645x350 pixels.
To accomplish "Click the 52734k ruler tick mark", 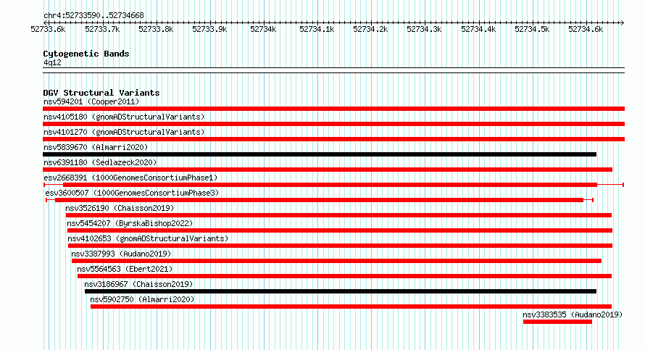I will [x=264, y=22].
